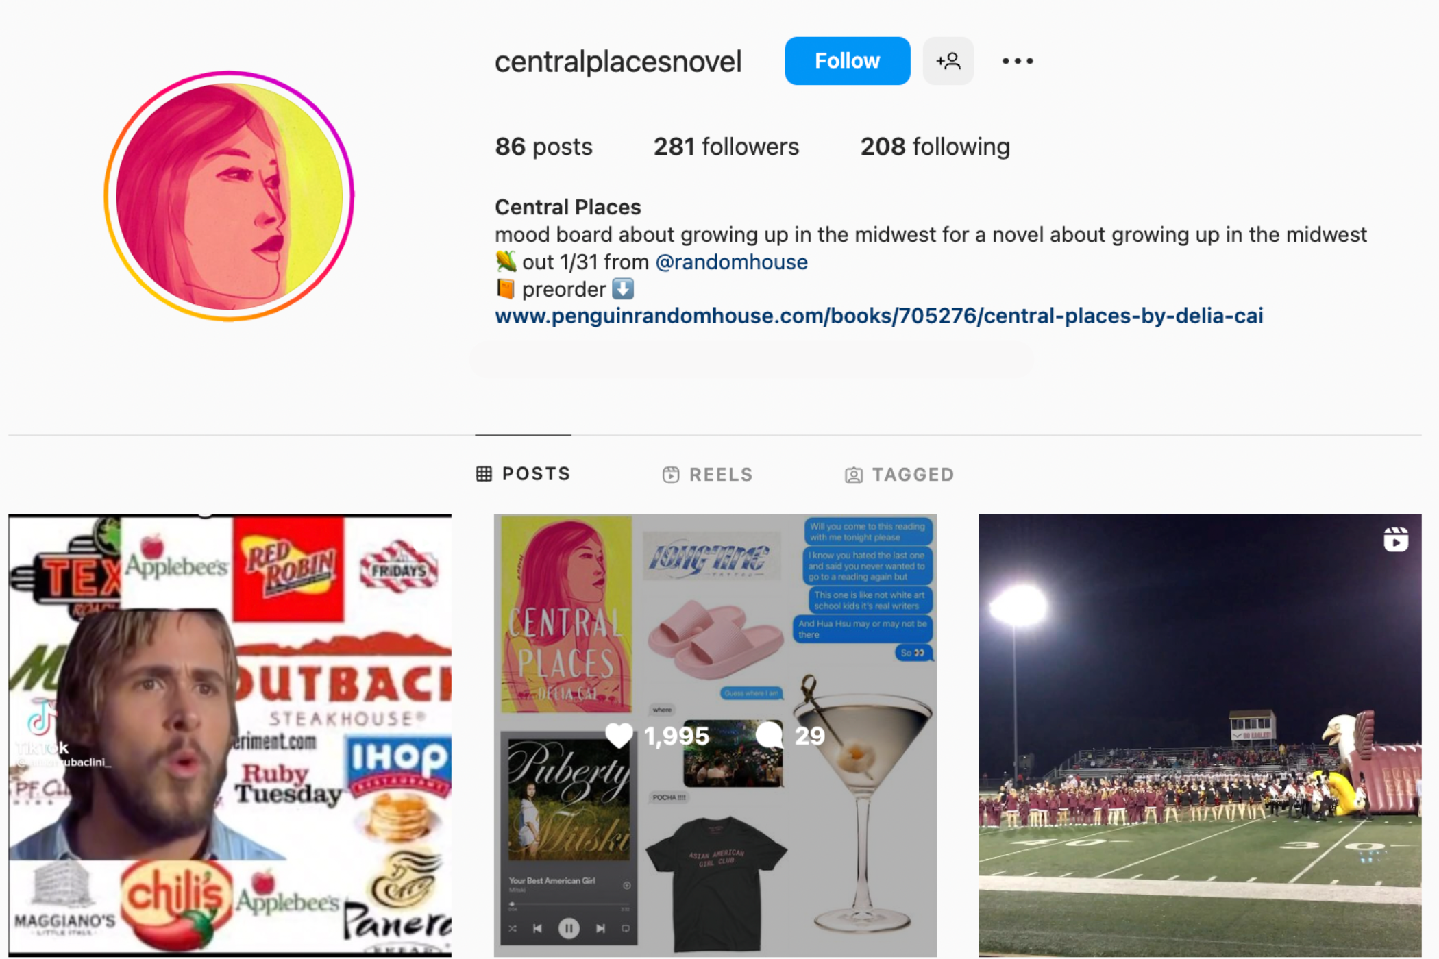
Task: Open the 281 followers list
Action: 726,147
